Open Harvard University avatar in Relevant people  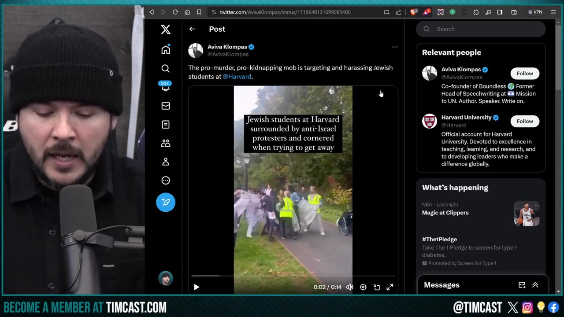(430, 121)
